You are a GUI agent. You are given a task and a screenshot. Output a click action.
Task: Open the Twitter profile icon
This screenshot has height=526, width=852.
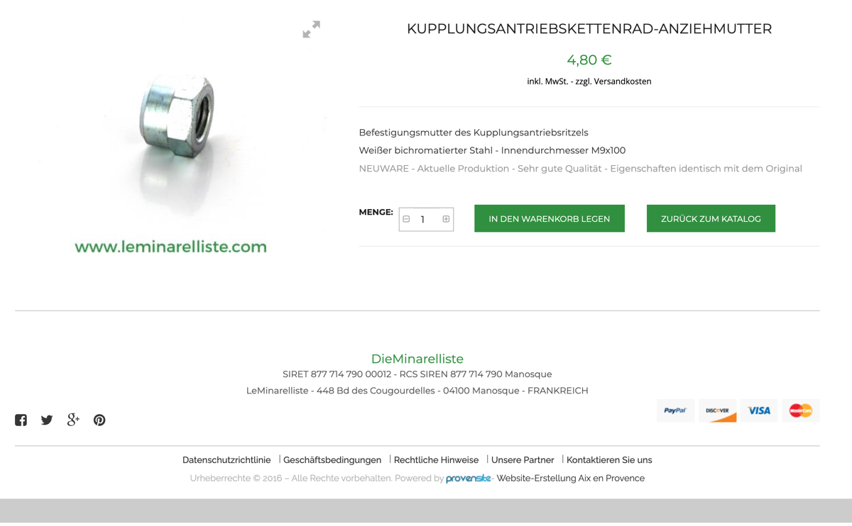pos(47,420)
